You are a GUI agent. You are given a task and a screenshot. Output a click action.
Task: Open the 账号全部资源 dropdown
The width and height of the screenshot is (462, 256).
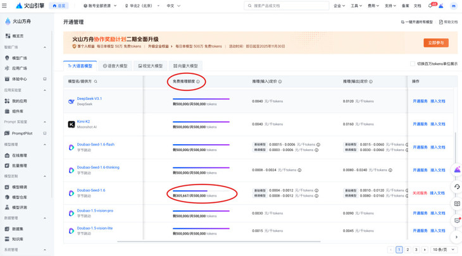[100, 6]
